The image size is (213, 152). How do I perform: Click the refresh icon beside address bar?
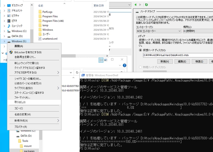click(x=77, y=72)
